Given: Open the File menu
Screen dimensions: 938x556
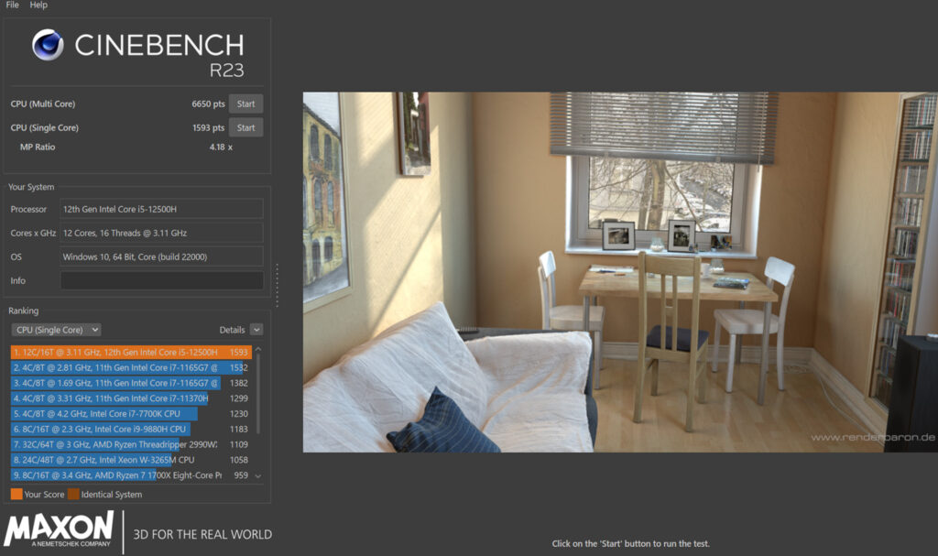Looking at the screenshot, I should click(13, 5).
